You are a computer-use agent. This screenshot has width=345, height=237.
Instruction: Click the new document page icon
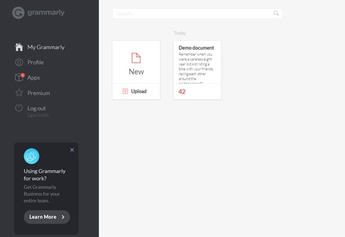[136, 58]
